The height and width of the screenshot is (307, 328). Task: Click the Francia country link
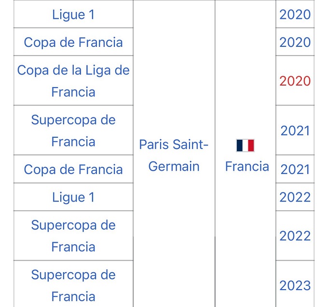pos(247,166)
